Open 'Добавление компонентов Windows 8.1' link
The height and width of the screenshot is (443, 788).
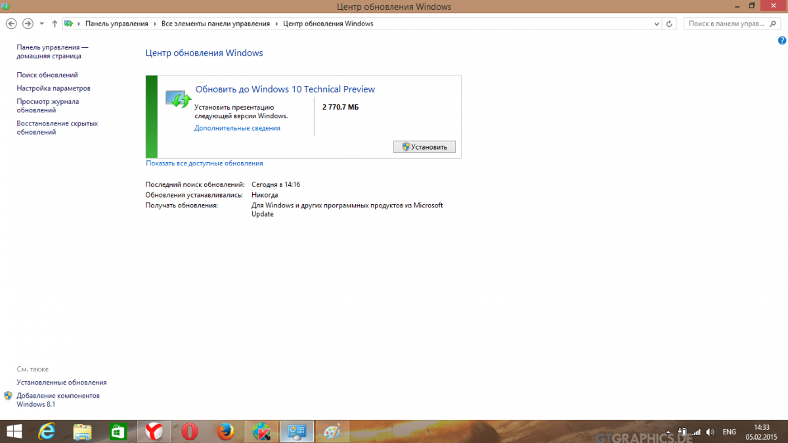58,400
